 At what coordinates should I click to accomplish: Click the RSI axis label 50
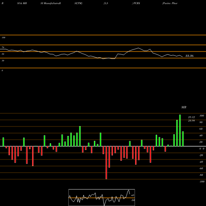(3, 54)
